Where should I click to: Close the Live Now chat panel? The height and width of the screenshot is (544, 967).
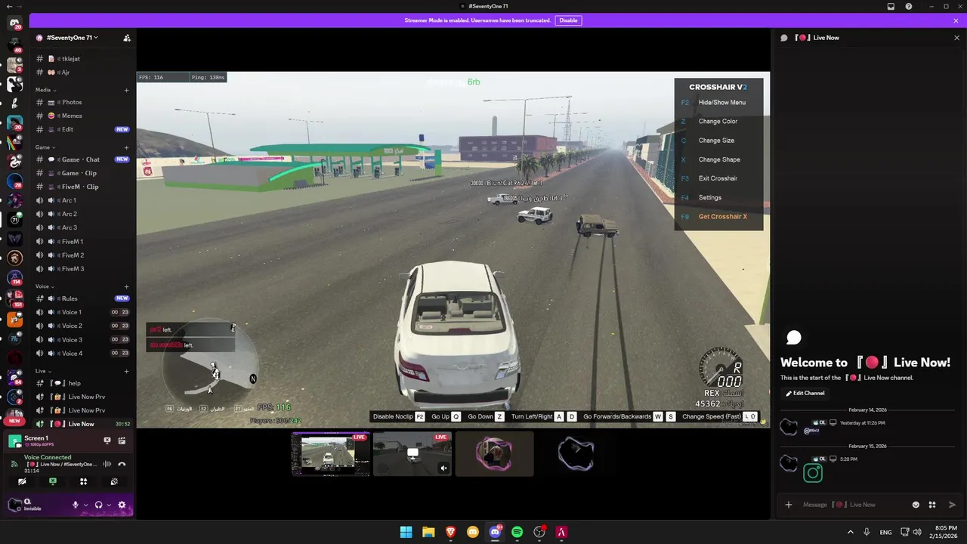tap(956, 38)
